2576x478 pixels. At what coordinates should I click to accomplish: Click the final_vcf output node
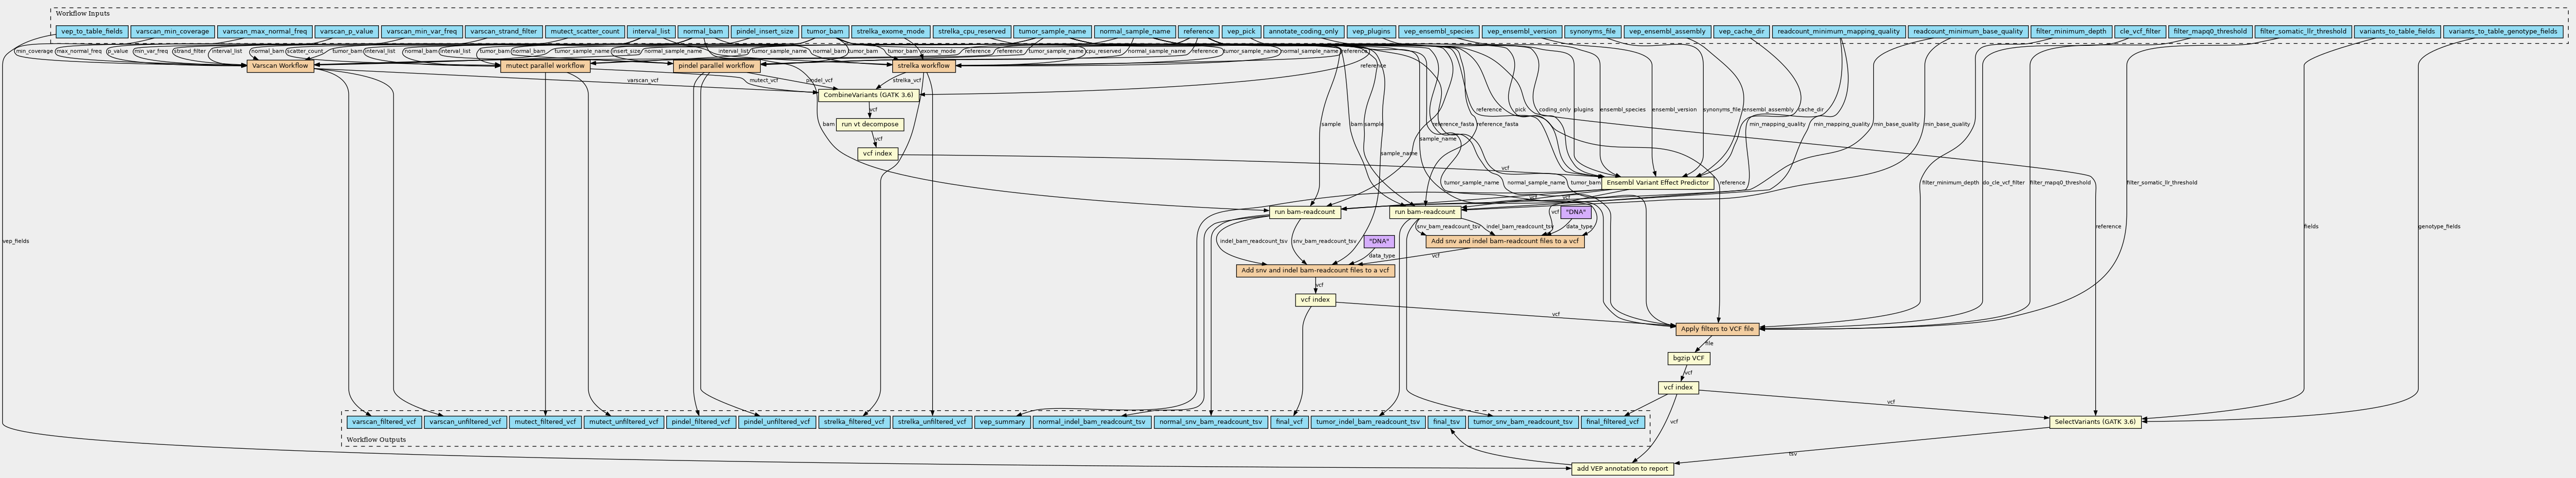tap(1290, 422)
